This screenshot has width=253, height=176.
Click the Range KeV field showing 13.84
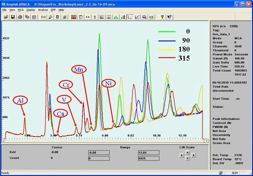click(x=148, y=152)
